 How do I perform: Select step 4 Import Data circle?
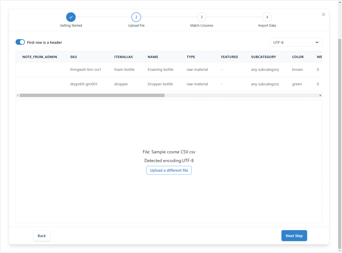click(x=267, y=17)
